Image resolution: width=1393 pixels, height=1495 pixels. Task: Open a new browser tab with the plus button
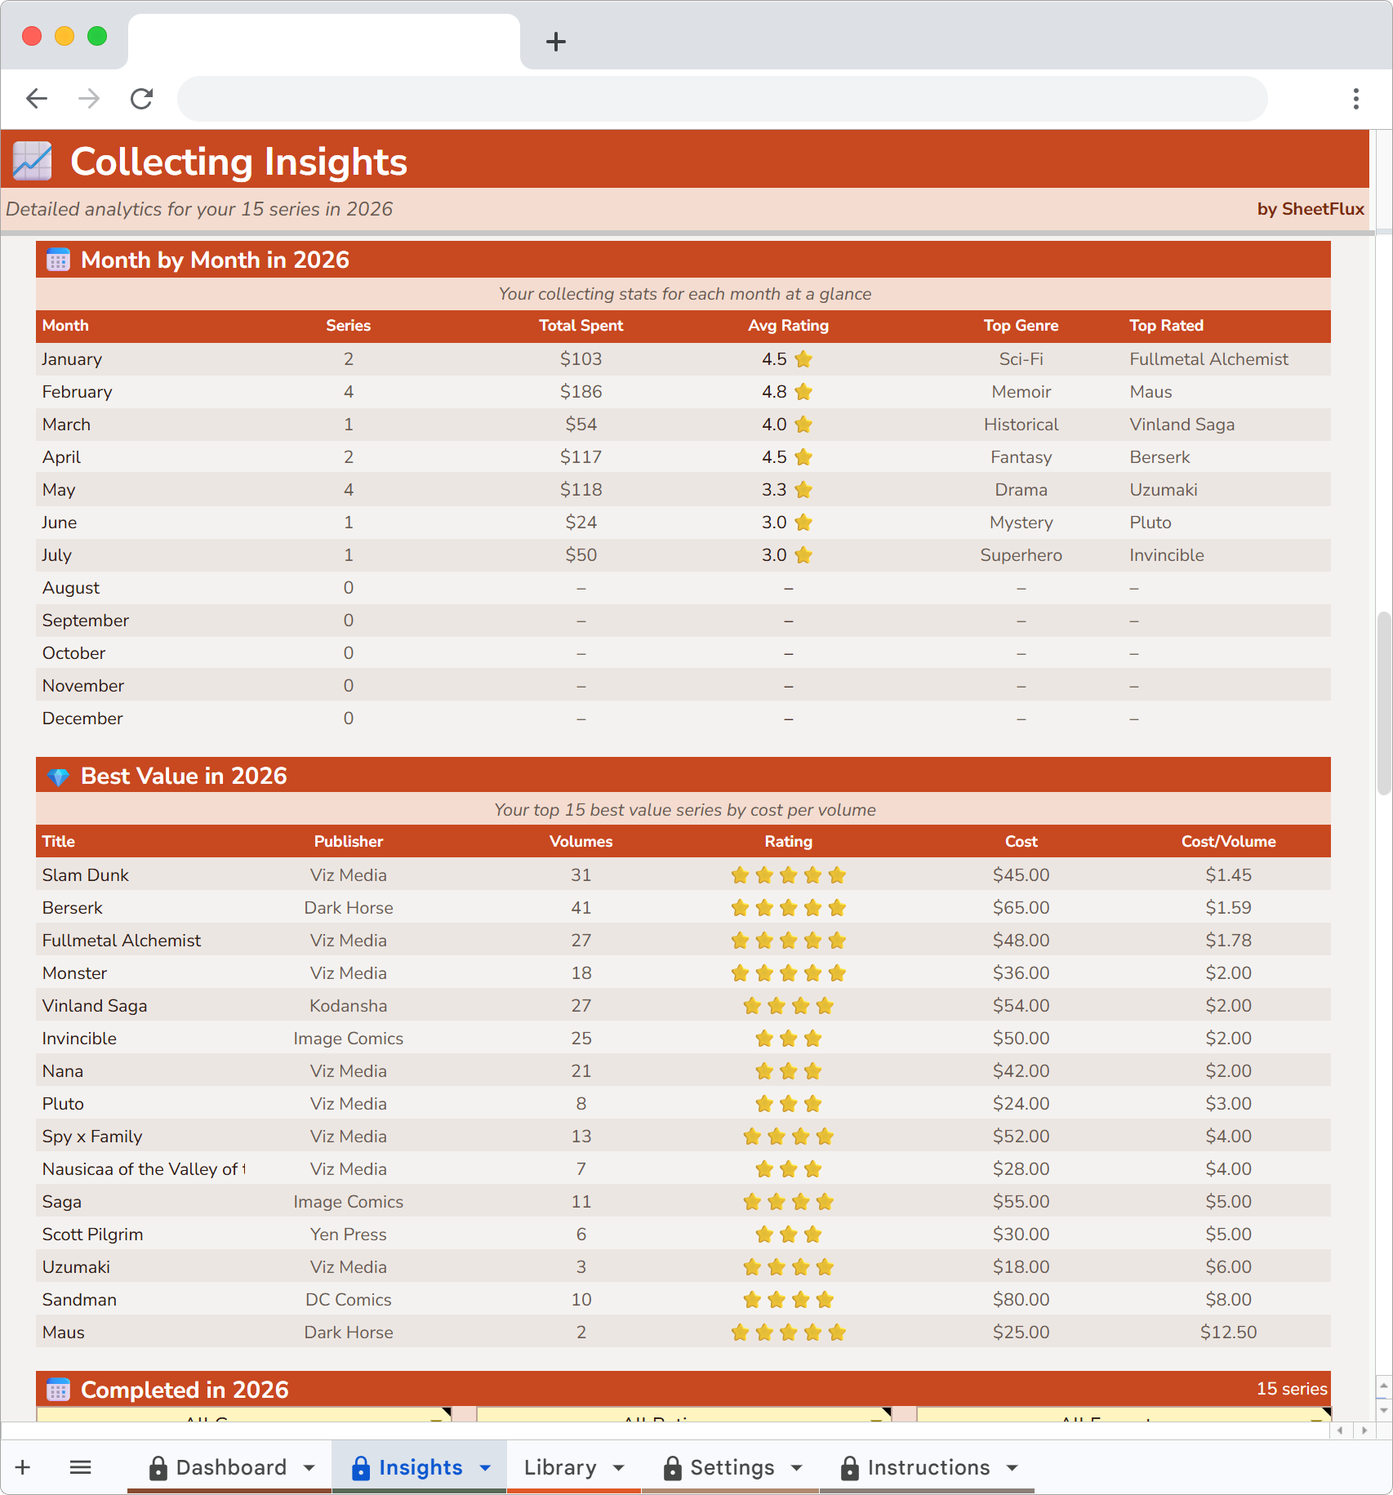point(556,42)
